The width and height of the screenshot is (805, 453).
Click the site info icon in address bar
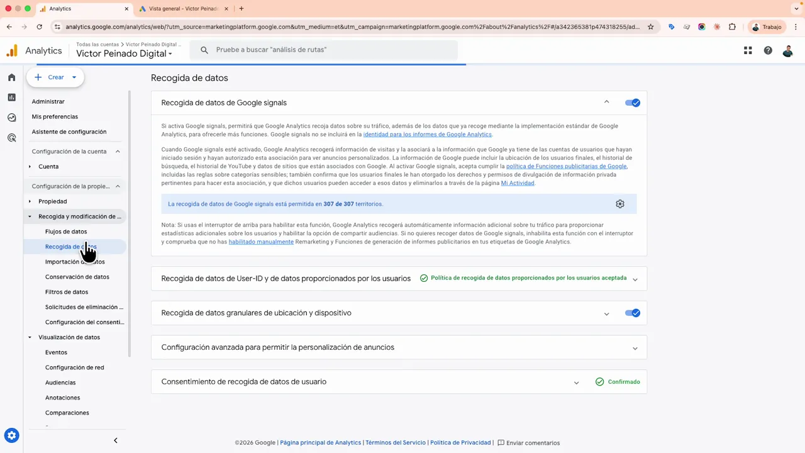(x=57, y=27)
